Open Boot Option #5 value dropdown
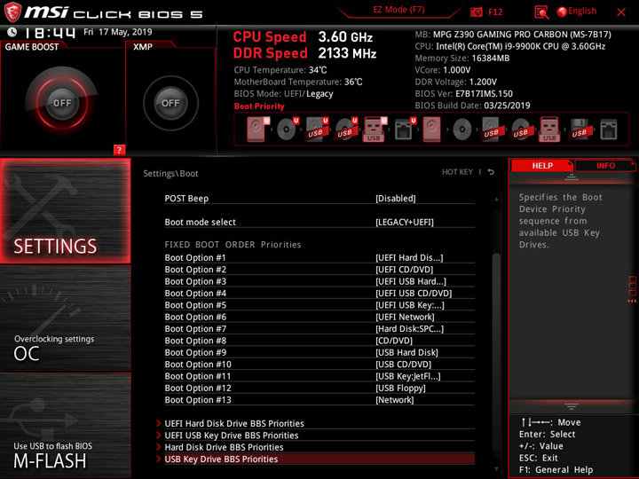The image size is (639, 479). (410, 305)
